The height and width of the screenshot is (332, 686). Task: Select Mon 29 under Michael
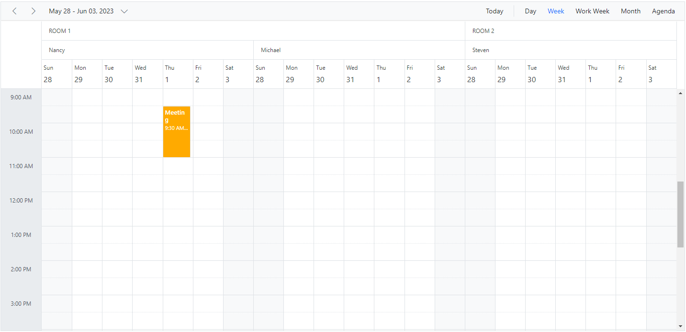pyautogui.click(x=299, y=74)
